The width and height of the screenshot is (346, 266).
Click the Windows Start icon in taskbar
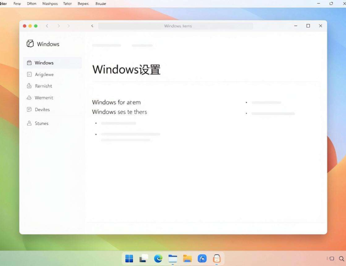129,259
